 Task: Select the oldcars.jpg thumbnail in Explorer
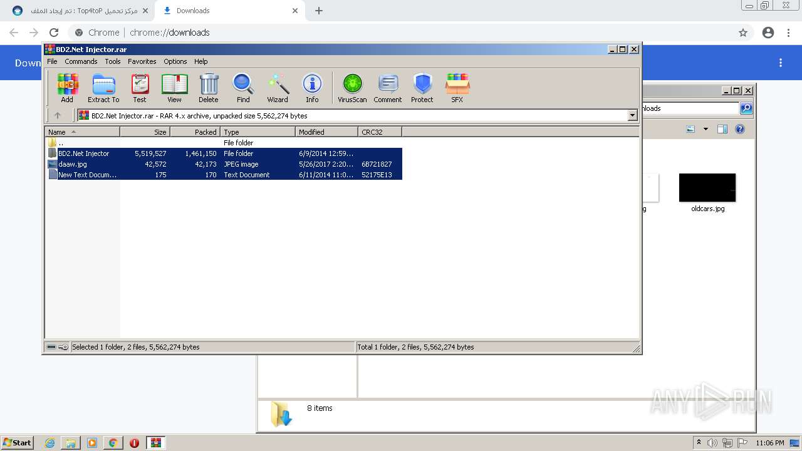coord(707,188)
